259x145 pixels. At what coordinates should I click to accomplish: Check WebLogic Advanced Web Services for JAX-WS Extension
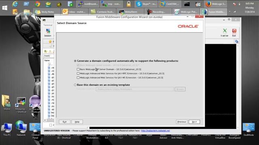click(78, 77)
